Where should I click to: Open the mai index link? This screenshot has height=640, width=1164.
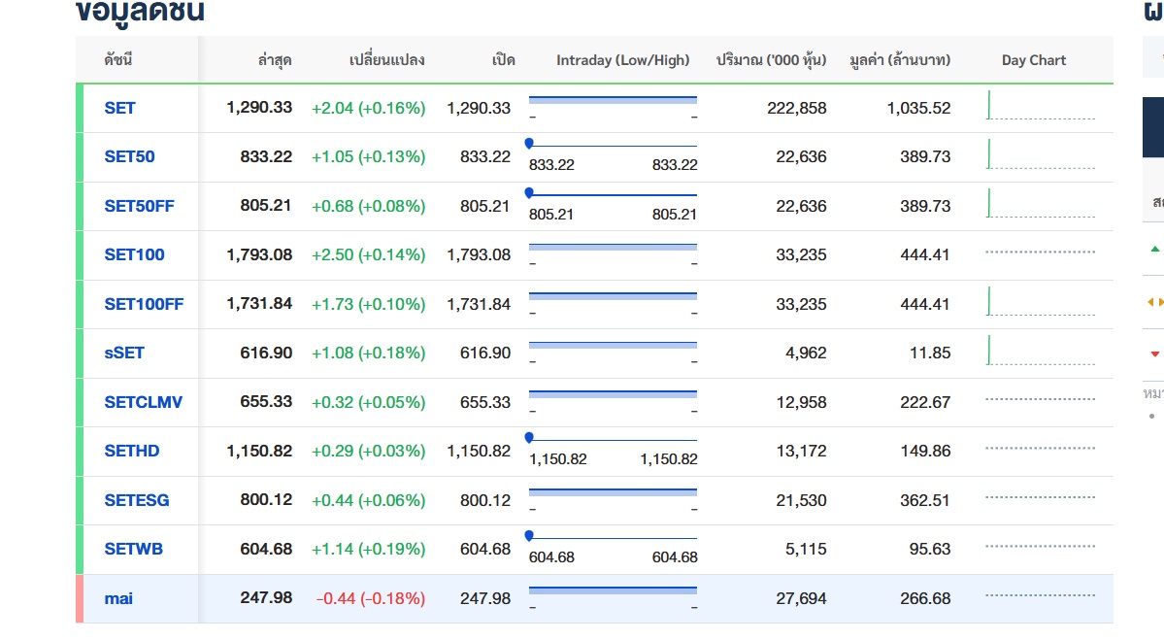tap(118, 598)
